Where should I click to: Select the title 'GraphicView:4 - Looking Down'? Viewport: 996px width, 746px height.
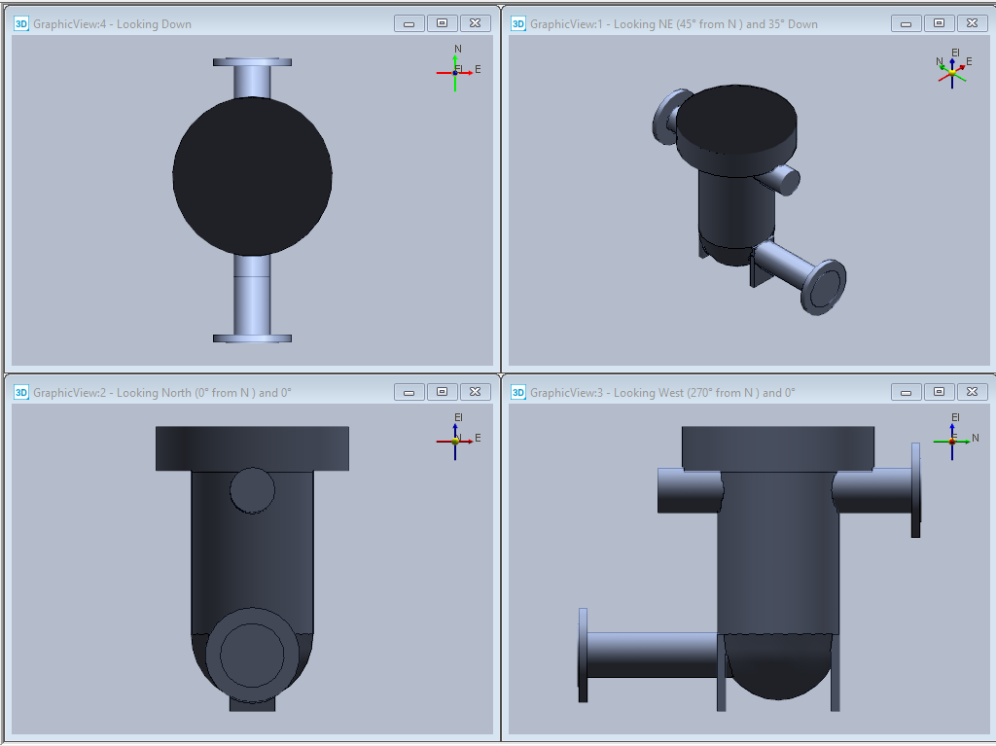pyautogui.click(x=113, y=24)
